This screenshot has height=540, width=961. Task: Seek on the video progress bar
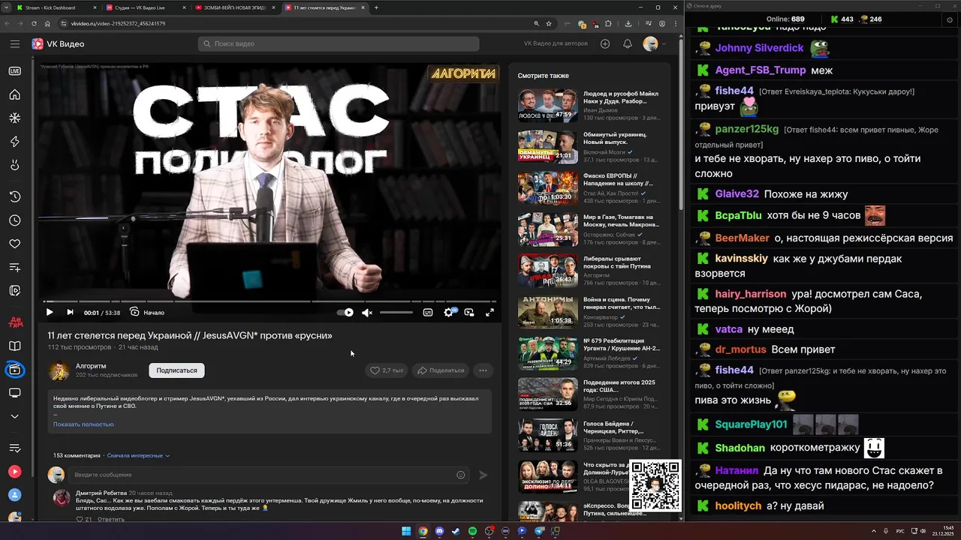pyautogui.click(x=270, y=301)
